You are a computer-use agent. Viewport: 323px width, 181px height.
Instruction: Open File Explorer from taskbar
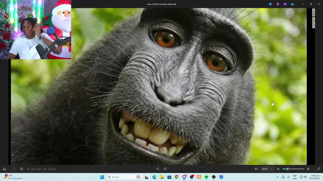click(162, 177)
